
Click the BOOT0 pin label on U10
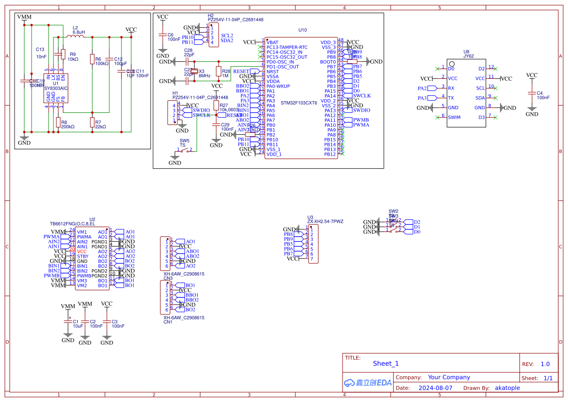pos(328,62)
